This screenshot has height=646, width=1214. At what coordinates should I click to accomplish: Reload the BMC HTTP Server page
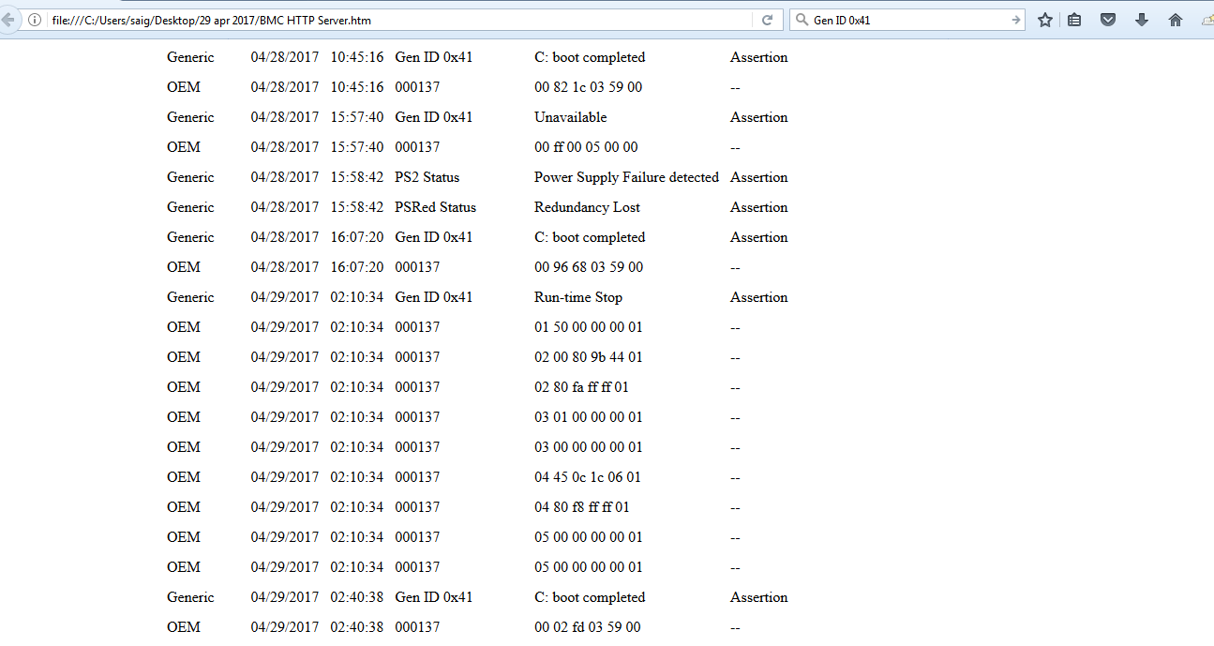769,19
